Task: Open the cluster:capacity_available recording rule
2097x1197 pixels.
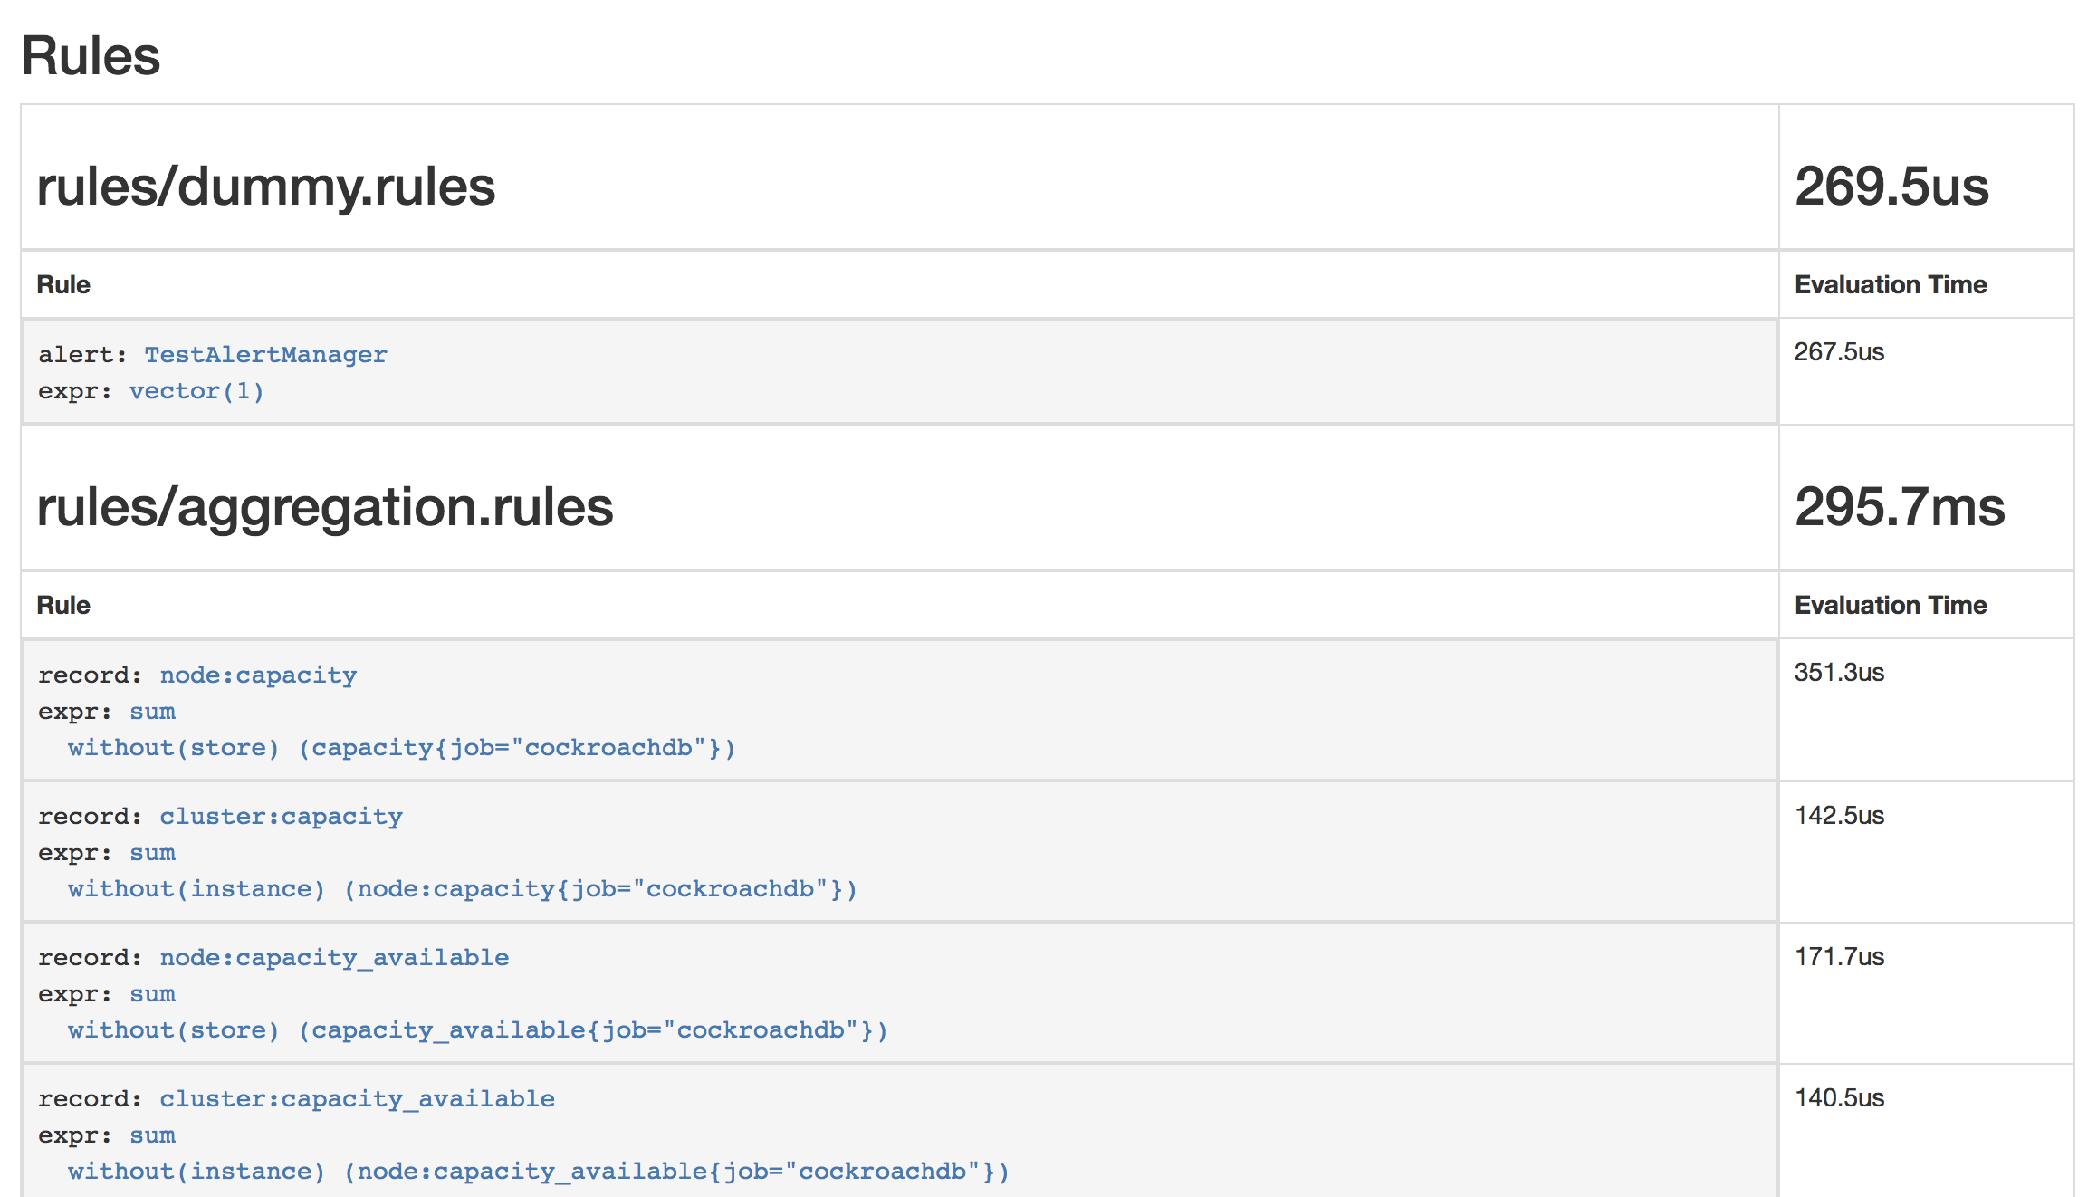Action: pyautogui.click(x=357, y=1098)
